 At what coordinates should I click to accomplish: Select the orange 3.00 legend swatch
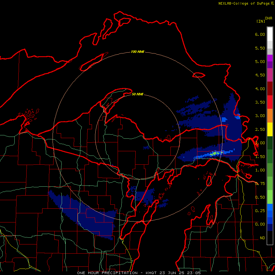tap(270, 116)
